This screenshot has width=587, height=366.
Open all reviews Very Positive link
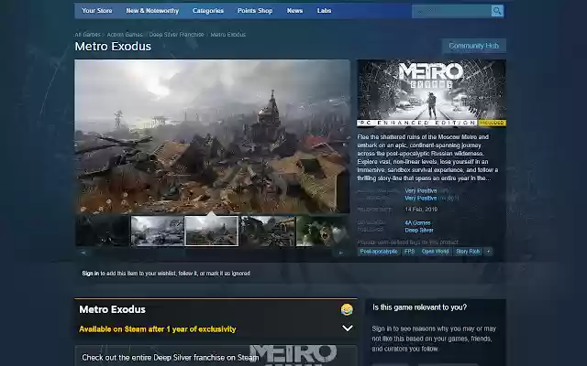[x=420, y=199]
